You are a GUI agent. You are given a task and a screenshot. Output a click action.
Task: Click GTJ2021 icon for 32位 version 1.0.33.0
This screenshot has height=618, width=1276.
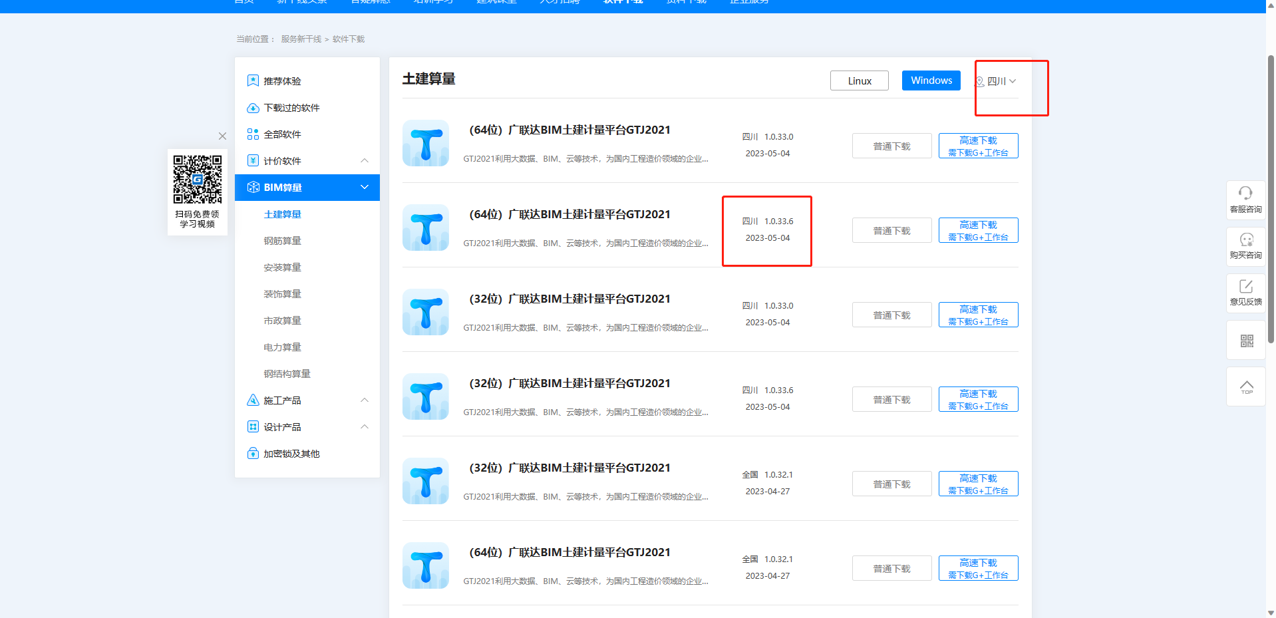426,312
